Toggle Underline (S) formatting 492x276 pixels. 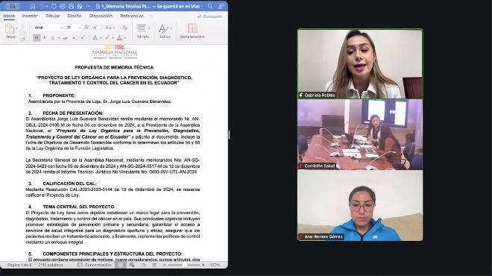53,38
